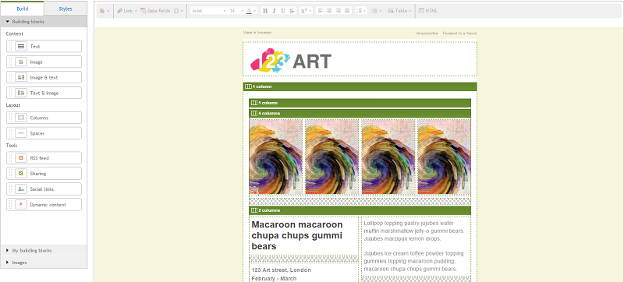
Task: Switch to the Styles tab
Action: [66, 9]
